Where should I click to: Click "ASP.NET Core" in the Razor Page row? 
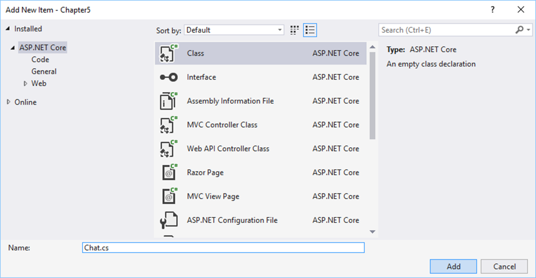pos(336,173)
